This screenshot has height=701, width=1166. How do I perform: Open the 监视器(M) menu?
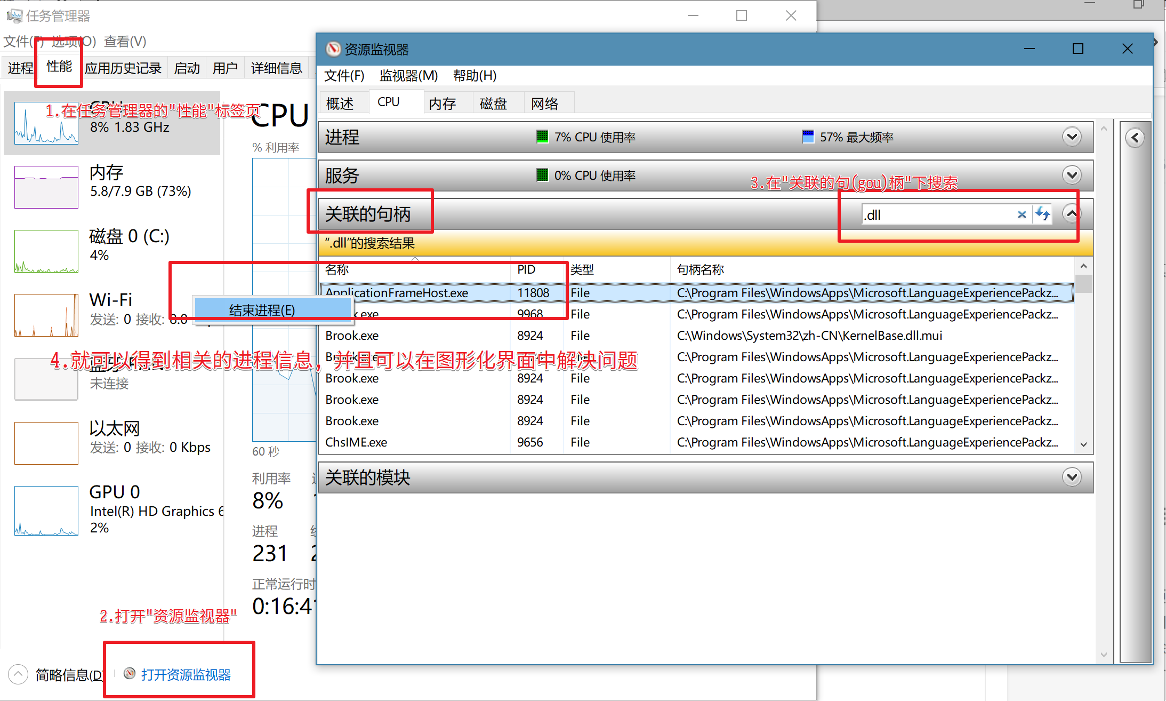click(408, 76)
